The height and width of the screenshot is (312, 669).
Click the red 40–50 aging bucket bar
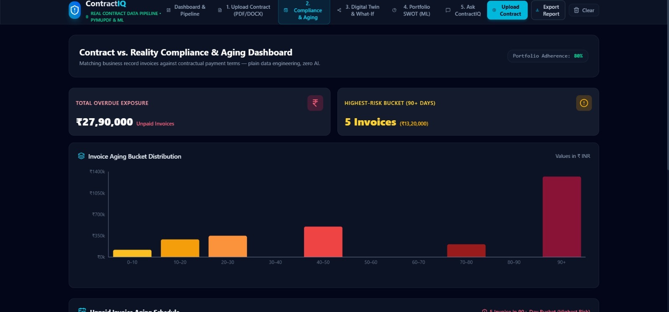[323, 242]
